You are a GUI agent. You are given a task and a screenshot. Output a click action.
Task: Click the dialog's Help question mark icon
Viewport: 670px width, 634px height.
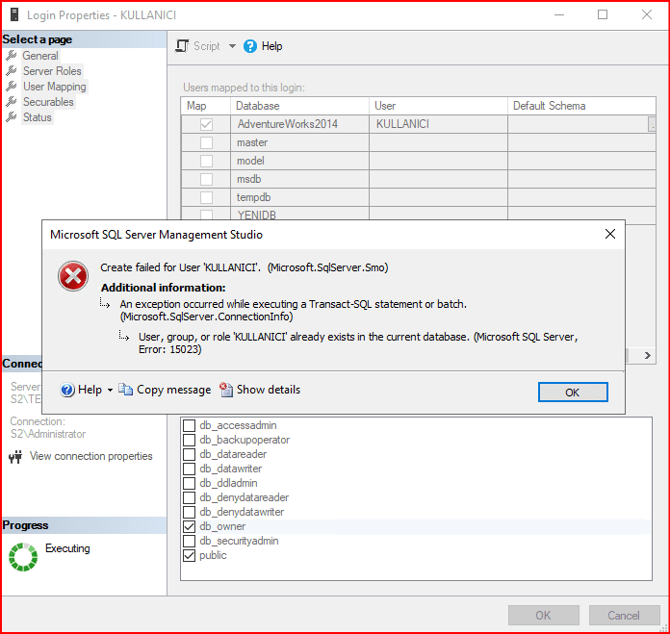pyautogui.click(x=67, y=390)
